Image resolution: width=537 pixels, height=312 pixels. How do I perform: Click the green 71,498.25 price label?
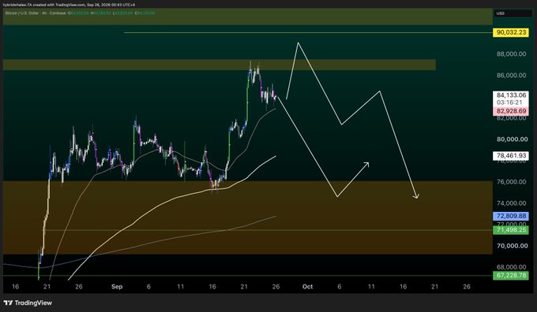click(x=511, y=230)
